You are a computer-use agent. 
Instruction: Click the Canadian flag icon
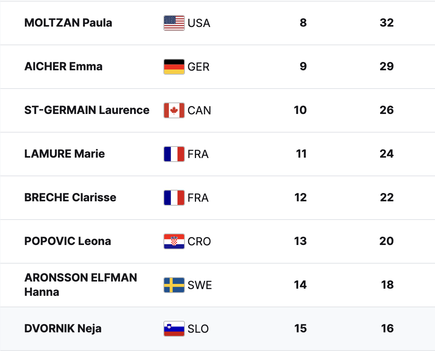point(174,110)
